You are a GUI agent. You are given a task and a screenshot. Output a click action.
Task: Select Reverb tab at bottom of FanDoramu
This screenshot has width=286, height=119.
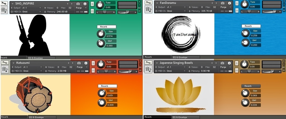(x=157, y=57)
